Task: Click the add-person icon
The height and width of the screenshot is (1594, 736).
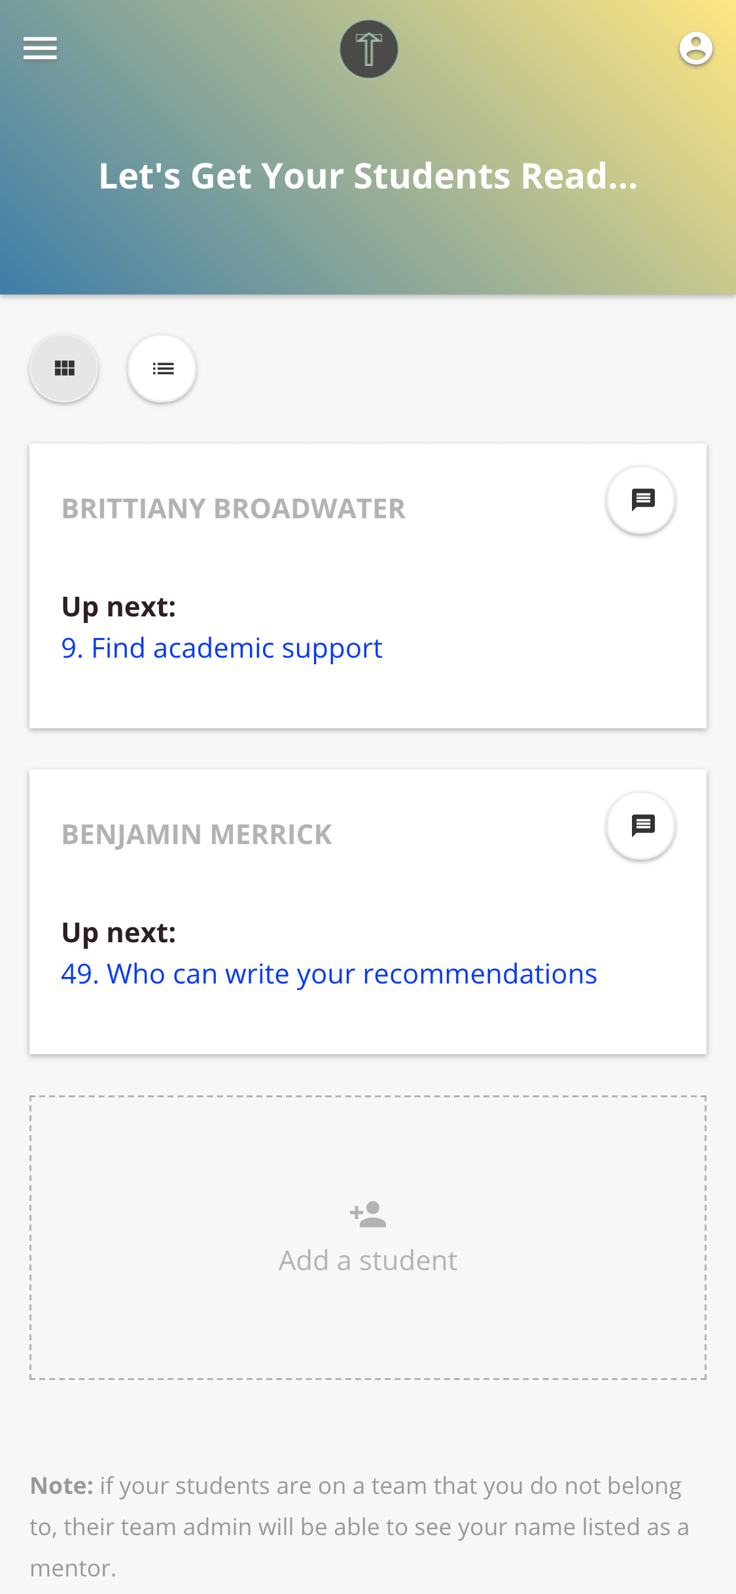Action: (x=368, y=1214)
